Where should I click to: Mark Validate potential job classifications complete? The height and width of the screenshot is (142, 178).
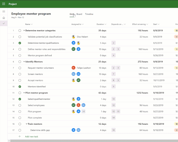(20, 37)
